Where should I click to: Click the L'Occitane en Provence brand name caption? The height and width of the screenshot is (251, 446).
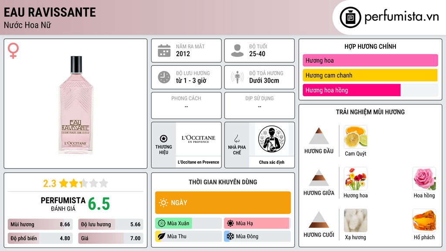click(199, 162)
